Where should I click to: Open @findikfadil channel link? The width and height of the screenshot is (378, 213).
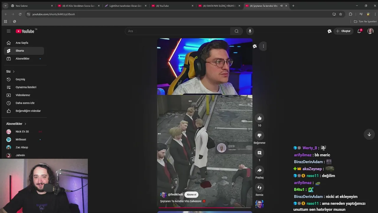click(175, 195)
